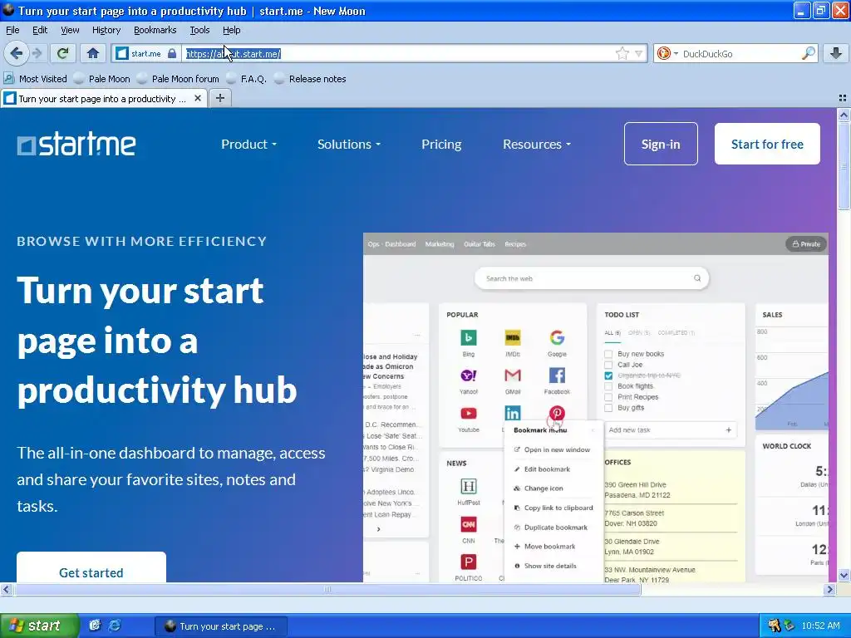The width and height of the screenshot is (851, 638).
Task: Open the URL history dropdown arrow
Action: coord(639,53)
